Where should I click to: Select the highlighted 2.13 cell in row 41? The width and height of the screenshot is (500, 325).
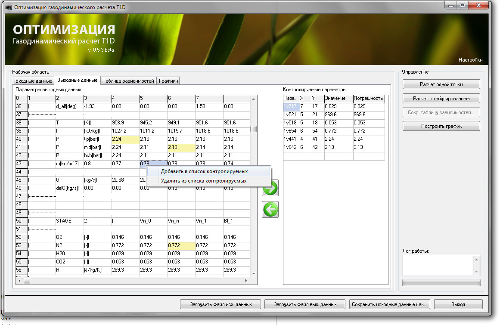[181, 147]
